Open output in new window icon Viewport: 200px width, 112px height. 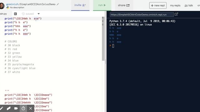click(x=176, y=14)
